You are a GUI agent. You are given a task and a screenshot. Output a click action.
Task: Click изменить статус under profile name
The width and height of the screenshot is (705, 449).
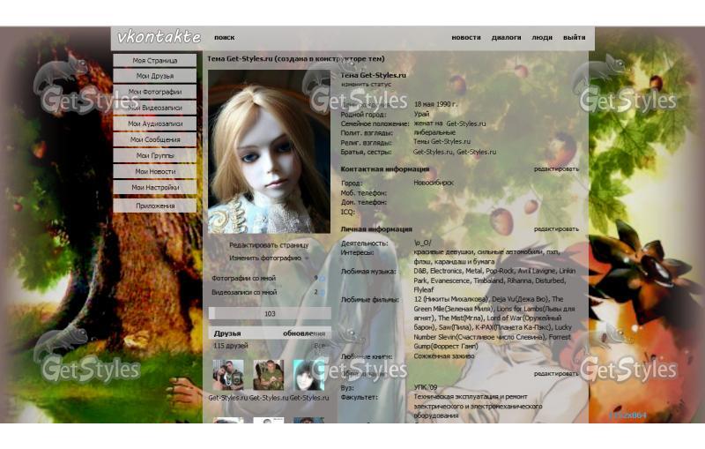coord(366,84)
